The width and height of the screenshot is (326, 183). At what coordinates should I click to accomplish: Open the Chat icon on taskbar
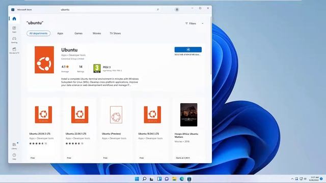click(x=167, y=179)
